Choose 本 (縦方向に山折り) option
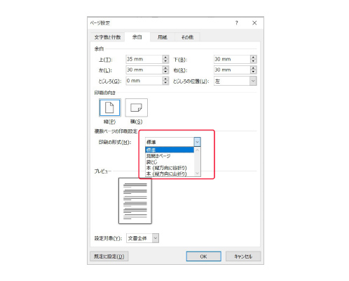The height and width of the screenshot is (281, 349). point(170,174)
